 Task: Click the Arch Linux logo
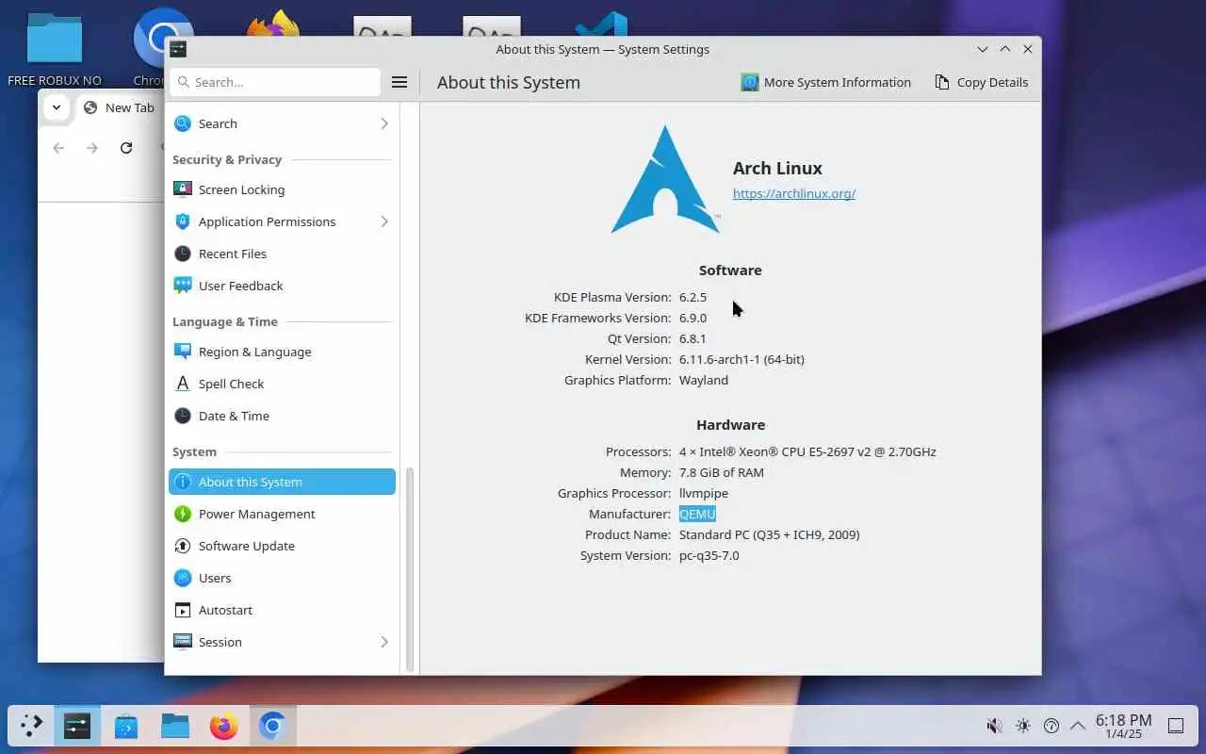coord(665,179)
